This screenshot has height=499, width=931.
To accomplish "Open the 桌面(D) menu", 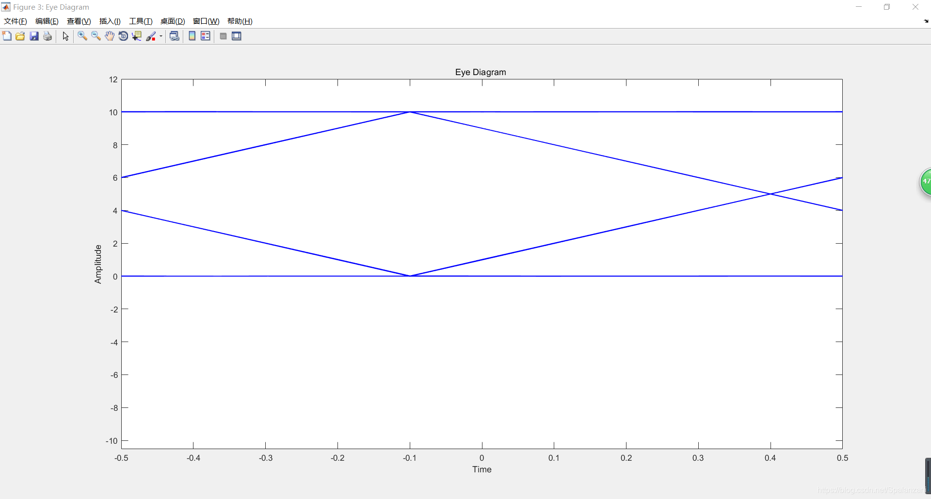I will pos(173,21).
